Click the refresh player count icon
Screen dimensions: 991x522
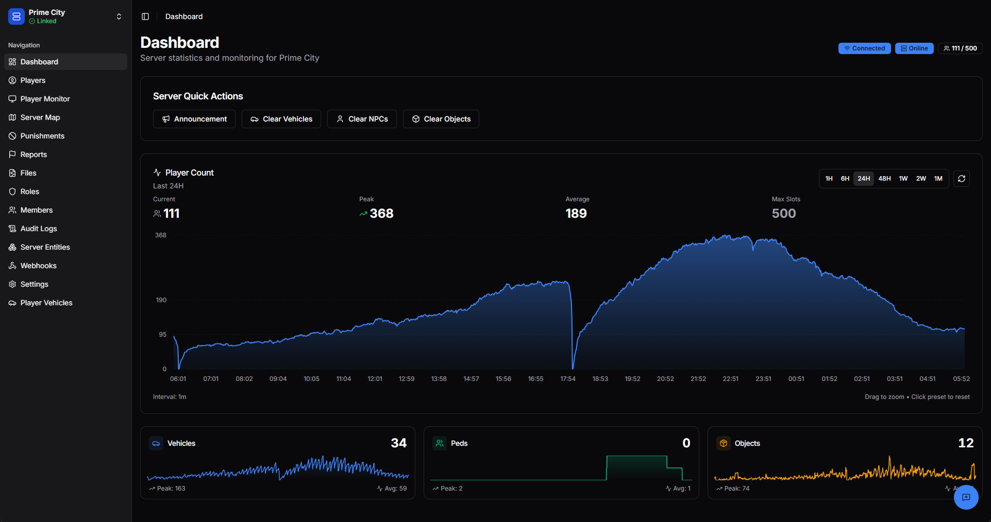[x=961, y=179]
